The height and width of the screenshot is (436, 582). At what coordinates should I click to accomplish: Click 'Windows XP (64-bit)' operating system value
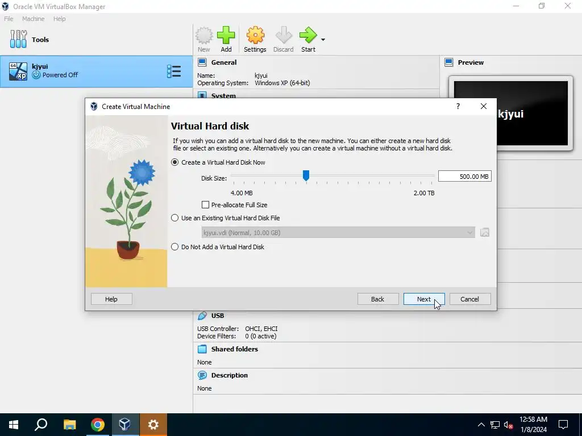tap(282, 83)
